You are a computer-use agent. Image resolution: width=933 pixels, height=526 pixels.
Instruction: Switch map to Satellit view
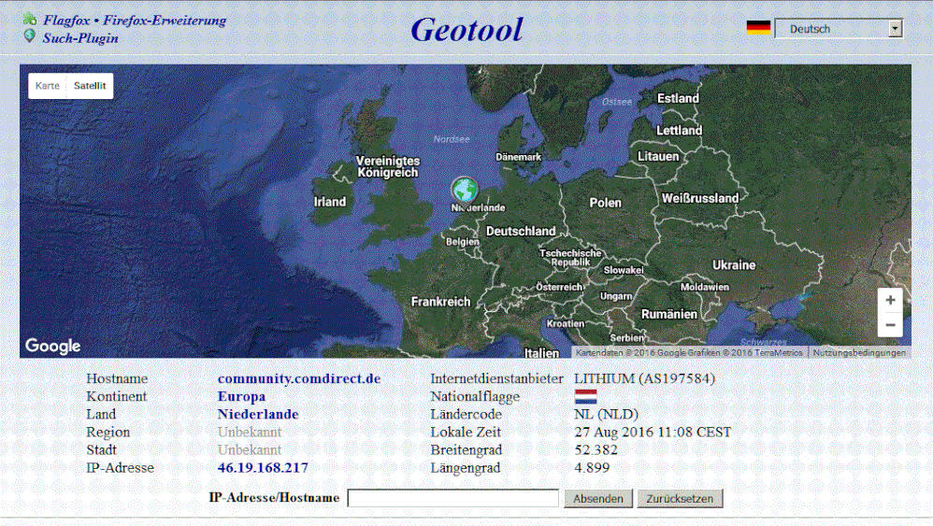(90, 86)
